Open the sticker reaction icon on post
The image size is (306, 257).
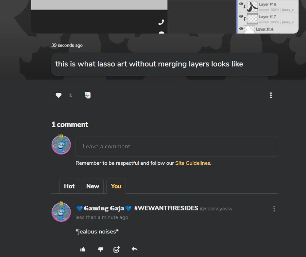pyautogui.click(x=88, y=95)
